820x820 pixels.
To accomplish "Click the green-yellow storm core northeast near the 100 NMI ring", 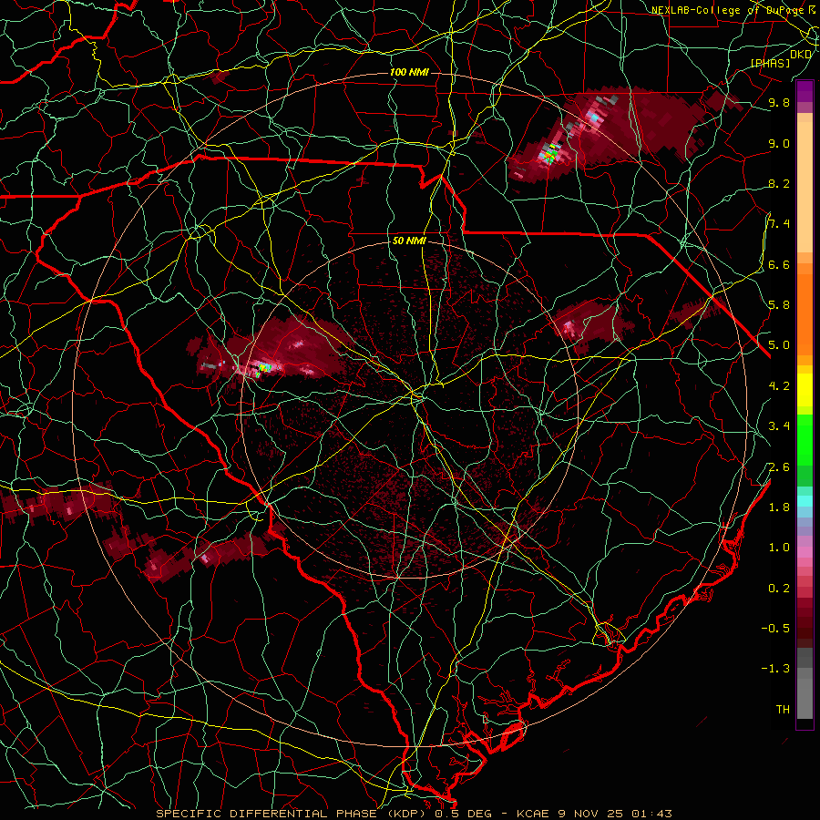I will [x=549, y=155].
